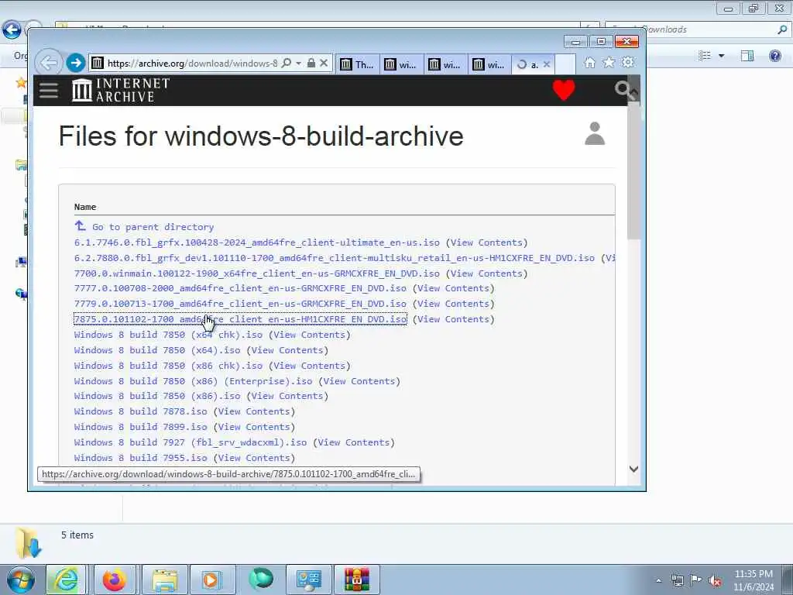Stop loading with the address bar X
793x595 pixels.
pyautogui.click(x=324, y=64)
